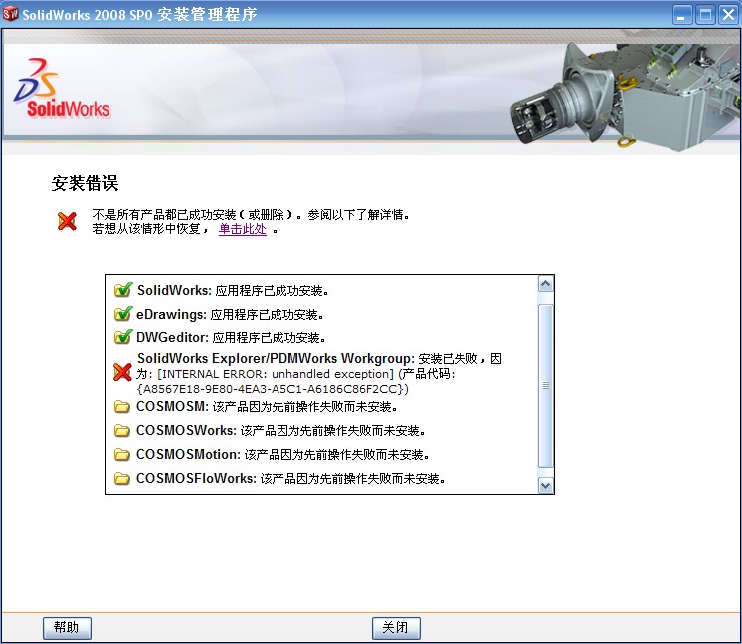Click the folder icon beside COSMOSMotion
Image resolution: width=742 pixels, height=644 pixels.
pyautogui.click(x=122, y=455)
